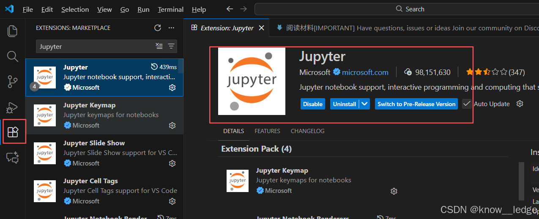
Task: Switch to the FEATURES tab
Action: pos(267,131)
